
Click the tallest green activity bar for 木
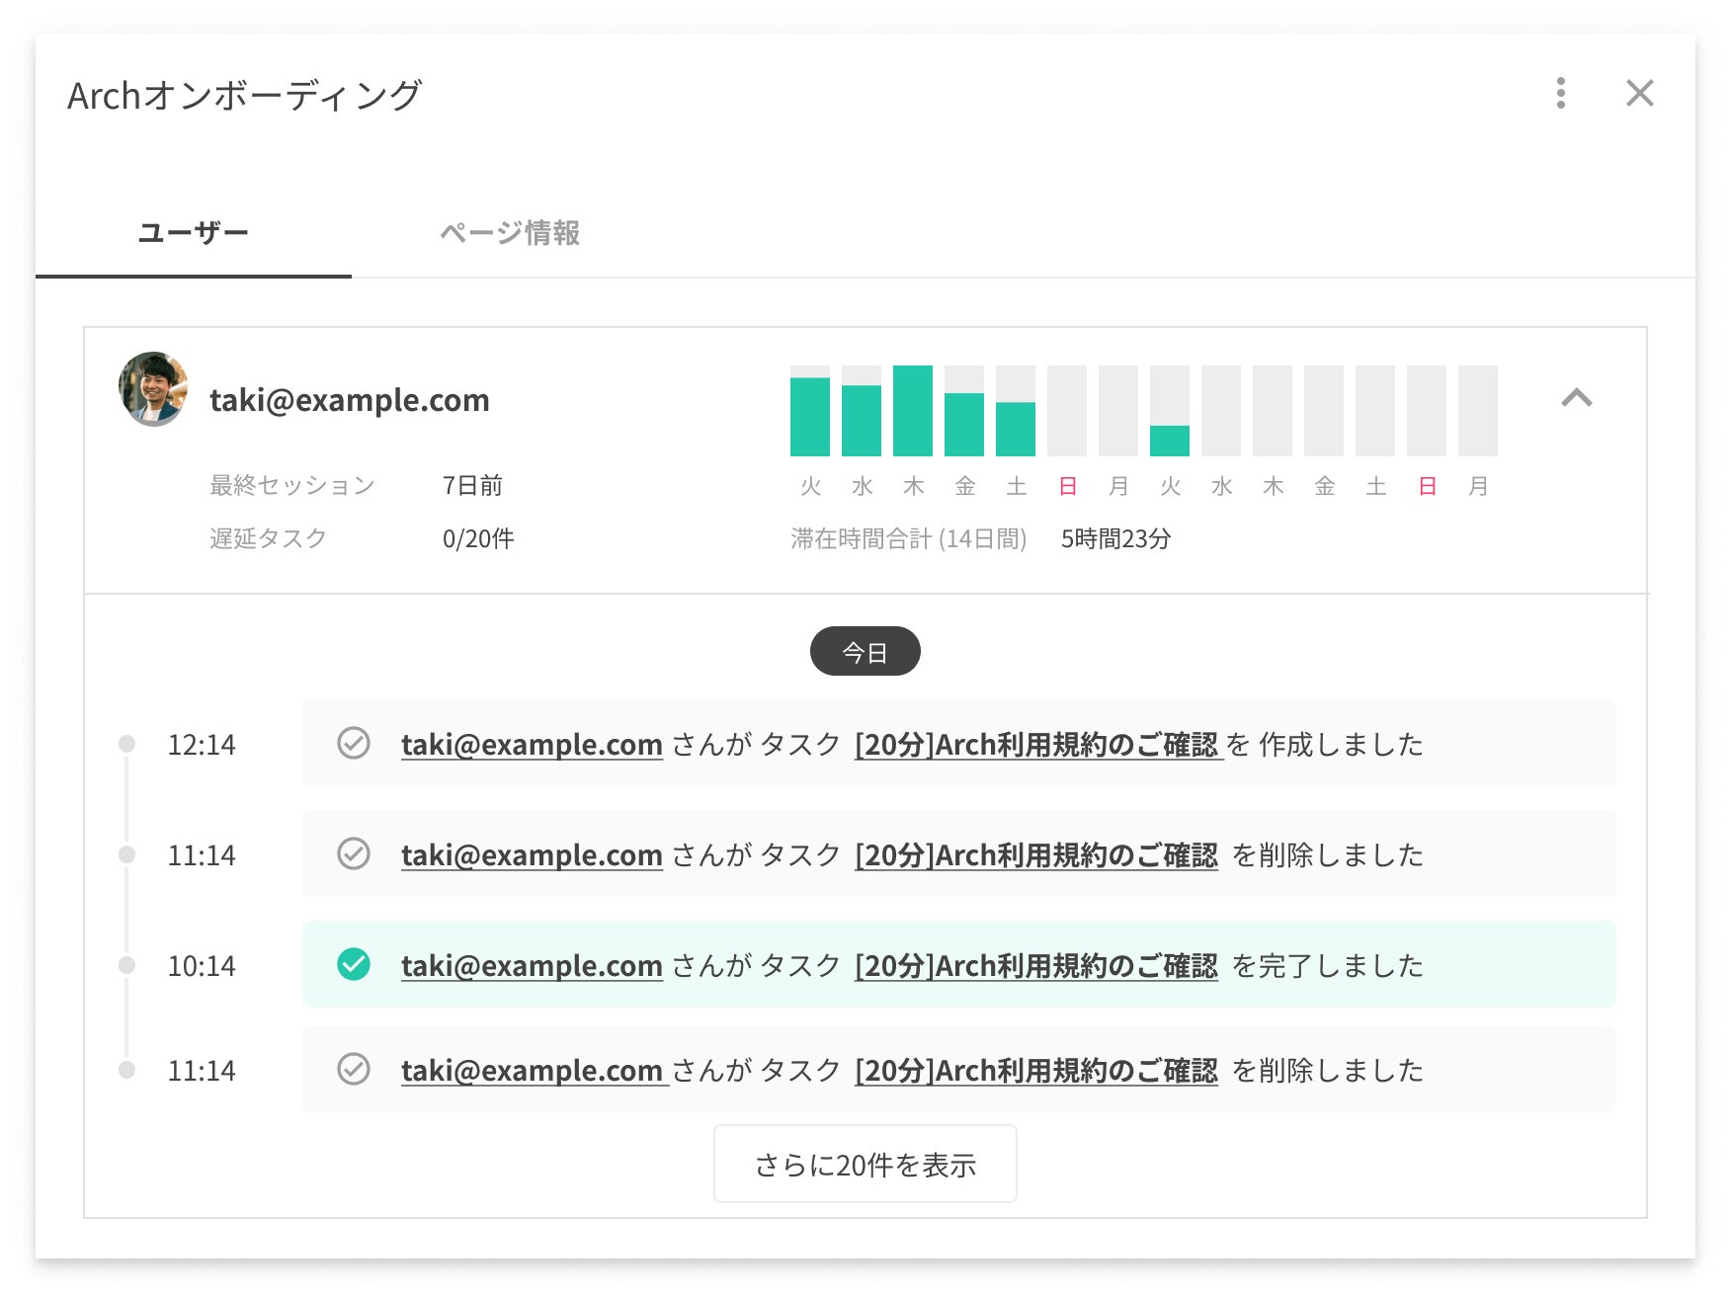click(913, 411)
